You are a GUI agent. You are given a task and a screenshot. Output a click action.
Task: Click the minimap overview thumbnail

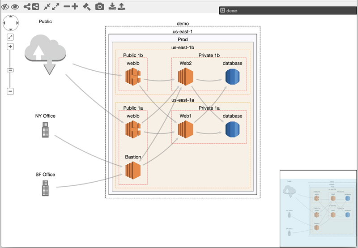[318, 208]
